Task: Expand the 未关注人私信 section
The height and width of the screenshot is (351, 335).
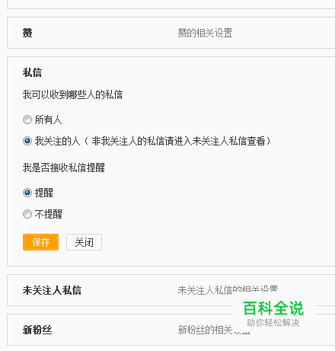Action: tap(171, 290)
